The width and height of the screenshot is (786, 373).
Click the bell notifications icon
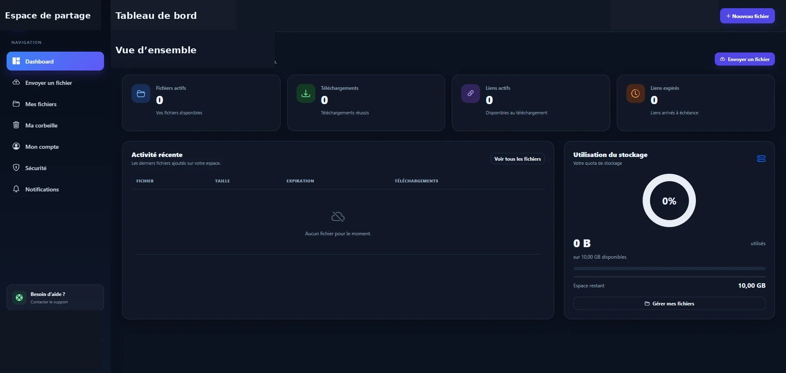[16, 189]
